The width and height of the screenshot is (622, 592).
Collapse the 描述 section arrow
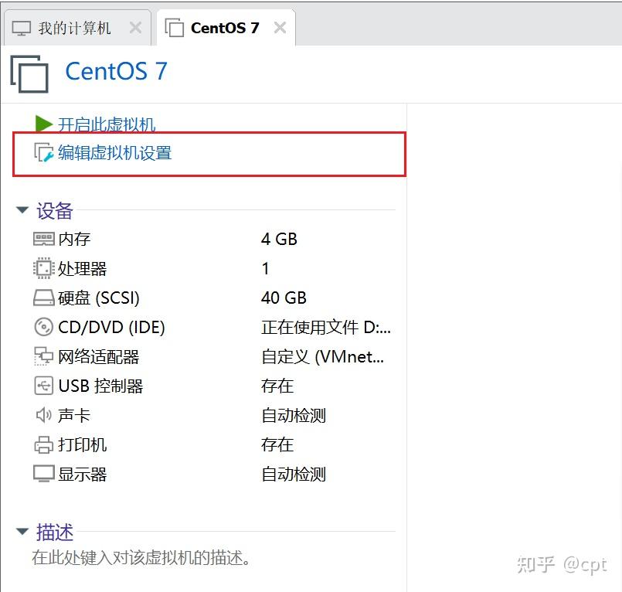[x=22, y=531]
